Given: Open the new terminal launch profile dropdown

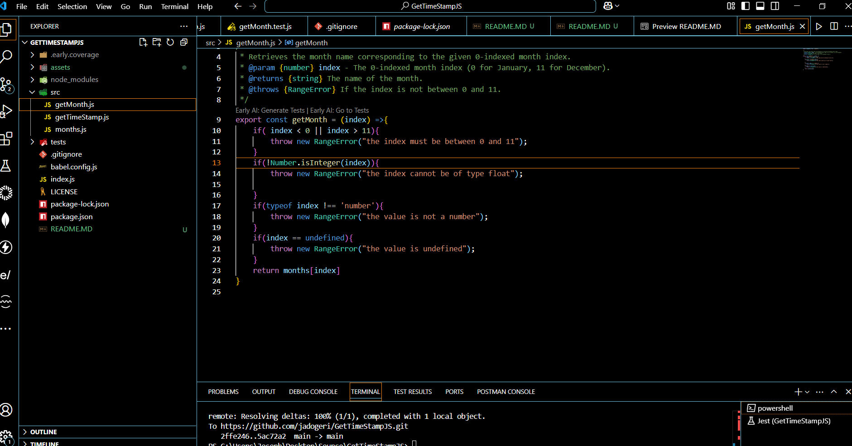Looking at the screenshot, I should point(807,392).
